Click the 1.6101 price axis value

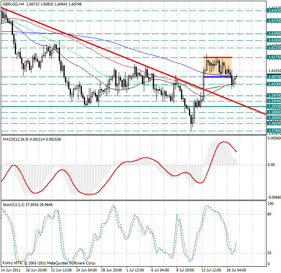tap(275, 71)
